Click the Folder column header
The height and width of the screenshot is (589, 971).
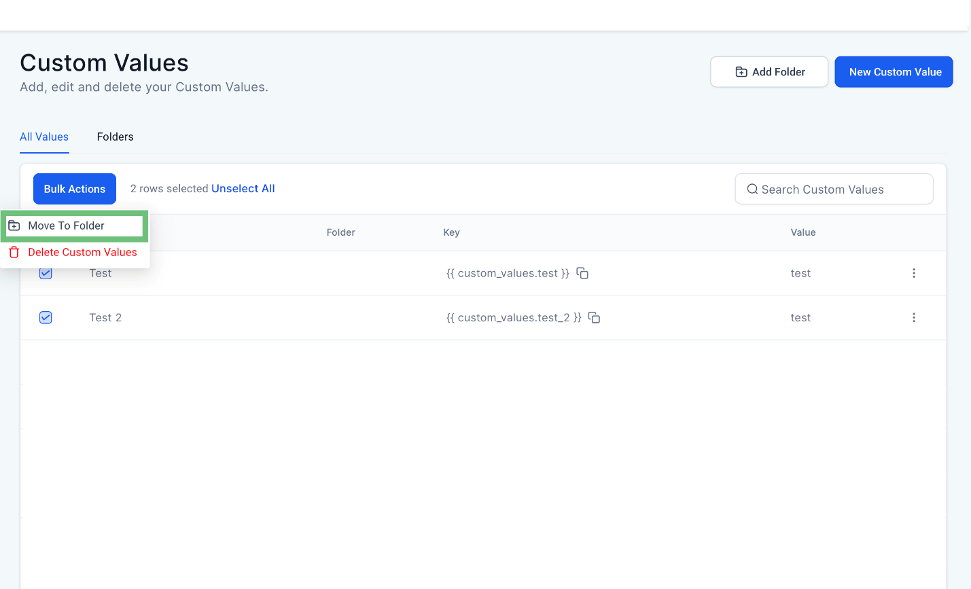point(341,232)
